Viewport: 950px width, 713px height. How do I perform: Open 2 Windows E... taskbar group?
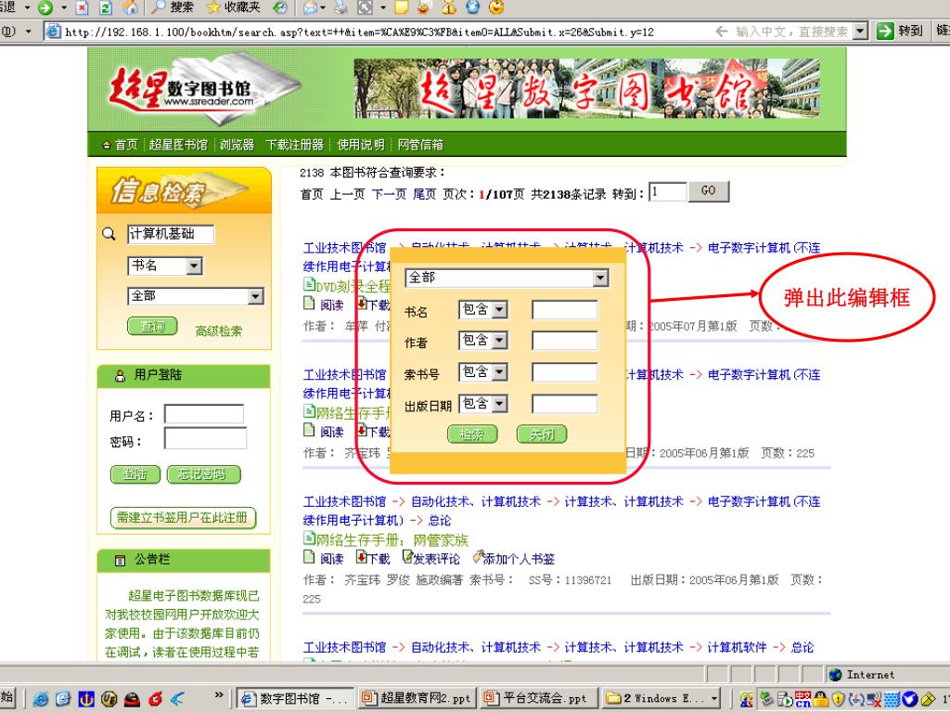661,698
